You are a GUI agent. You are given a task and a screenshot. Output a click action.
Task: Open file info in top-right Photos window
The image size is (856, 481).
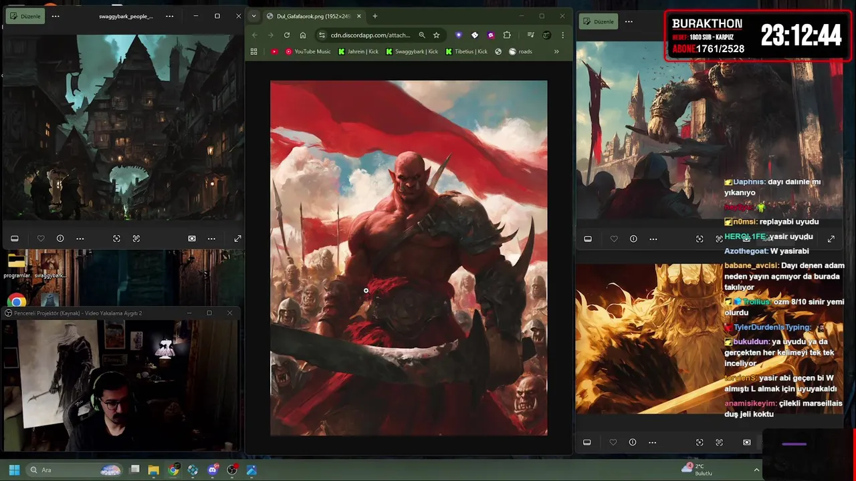click(633, 238)
